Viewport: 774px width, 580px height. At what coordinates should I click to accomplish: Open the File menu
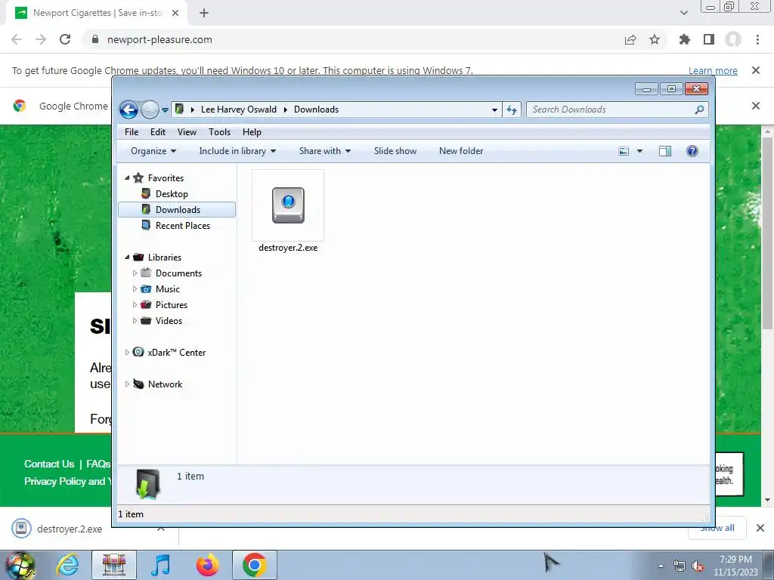click(132, 132)
